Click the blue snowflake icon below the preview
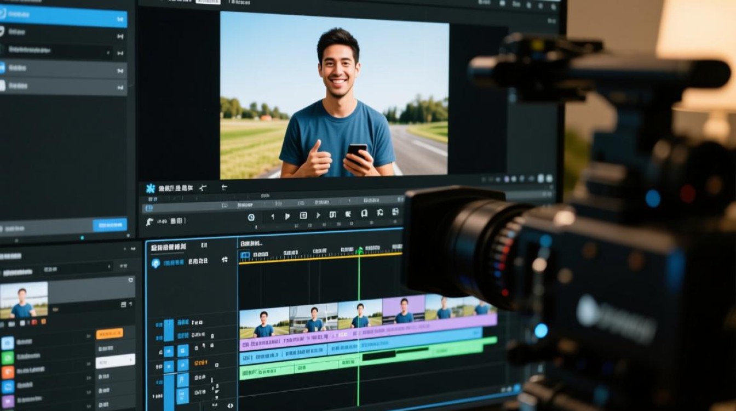This screenshot has width=736, height=411. pyautogui.click(x=151, y=189)
